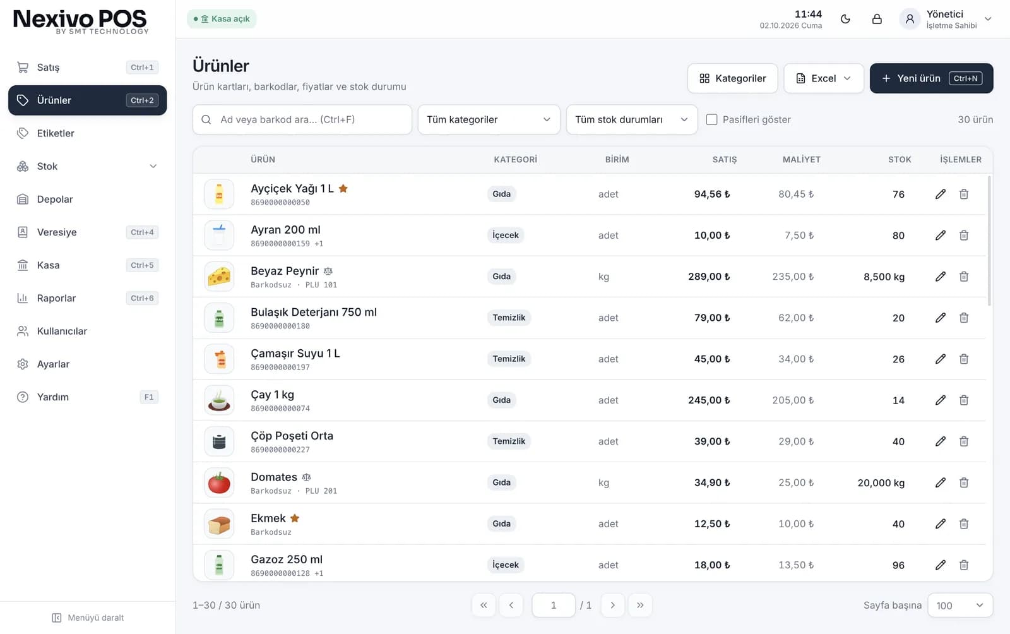Toggle dark mode moon icon
1010x634 pixels.
click(x=845, y=19)
